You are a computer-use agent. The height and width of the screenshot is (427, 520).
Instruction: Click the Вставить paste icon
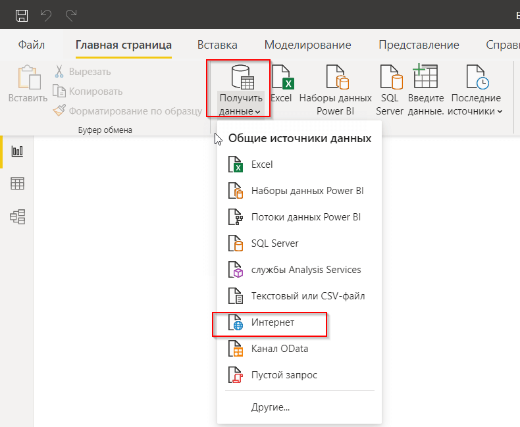29,77
